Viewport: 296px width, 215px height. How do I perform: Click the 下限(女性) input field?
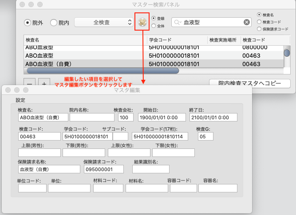coord(174,152)
